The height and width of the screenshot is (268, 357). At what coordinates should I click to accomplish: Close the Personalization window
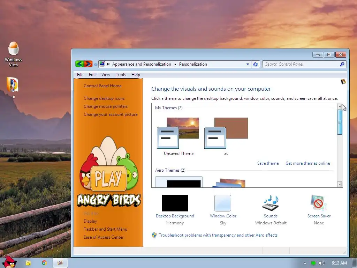point(341,55)
